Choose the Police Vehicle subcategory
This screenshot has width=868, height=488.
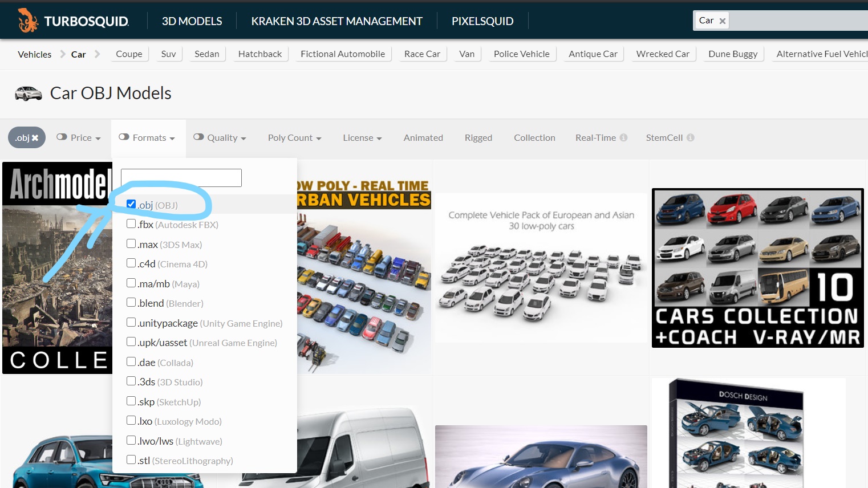point(521,54)
